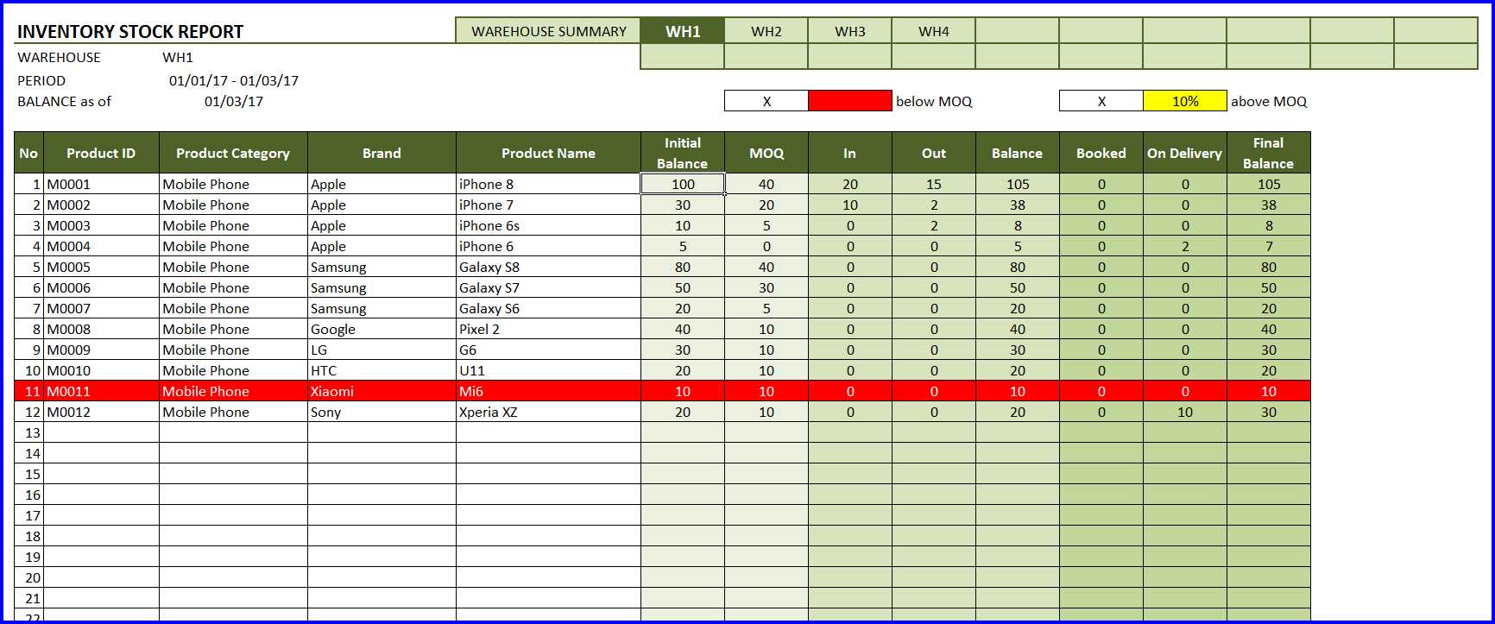
Task: Click the In column header
Action: (850, 153)
